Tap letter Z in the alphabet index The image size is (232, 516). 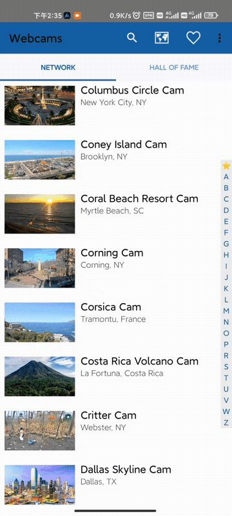(226, 423)
